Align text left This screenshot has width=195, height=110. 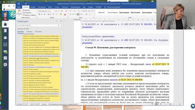pos(70,14)
